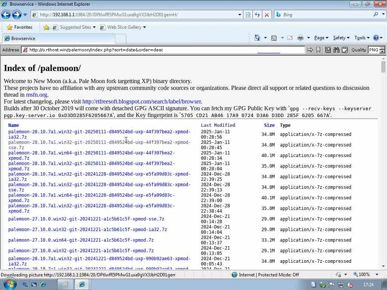
Task: Click the Browservice clipboard icon
Action: (x=345, y=50)
